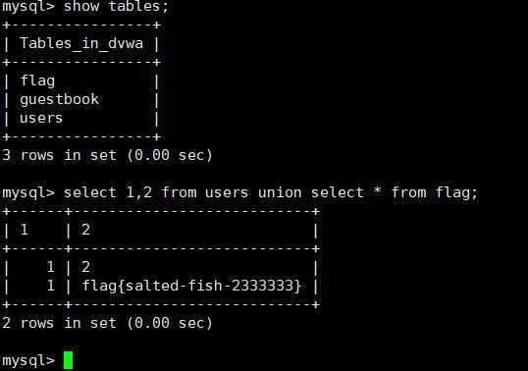Click the flag{salted-fish-2333333} result text
Image resolution: width=528 pixels, height=371 pixels.
(x=191, y=286)
